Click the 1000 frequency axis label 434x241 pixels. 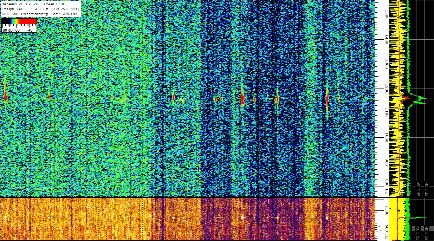387,138
